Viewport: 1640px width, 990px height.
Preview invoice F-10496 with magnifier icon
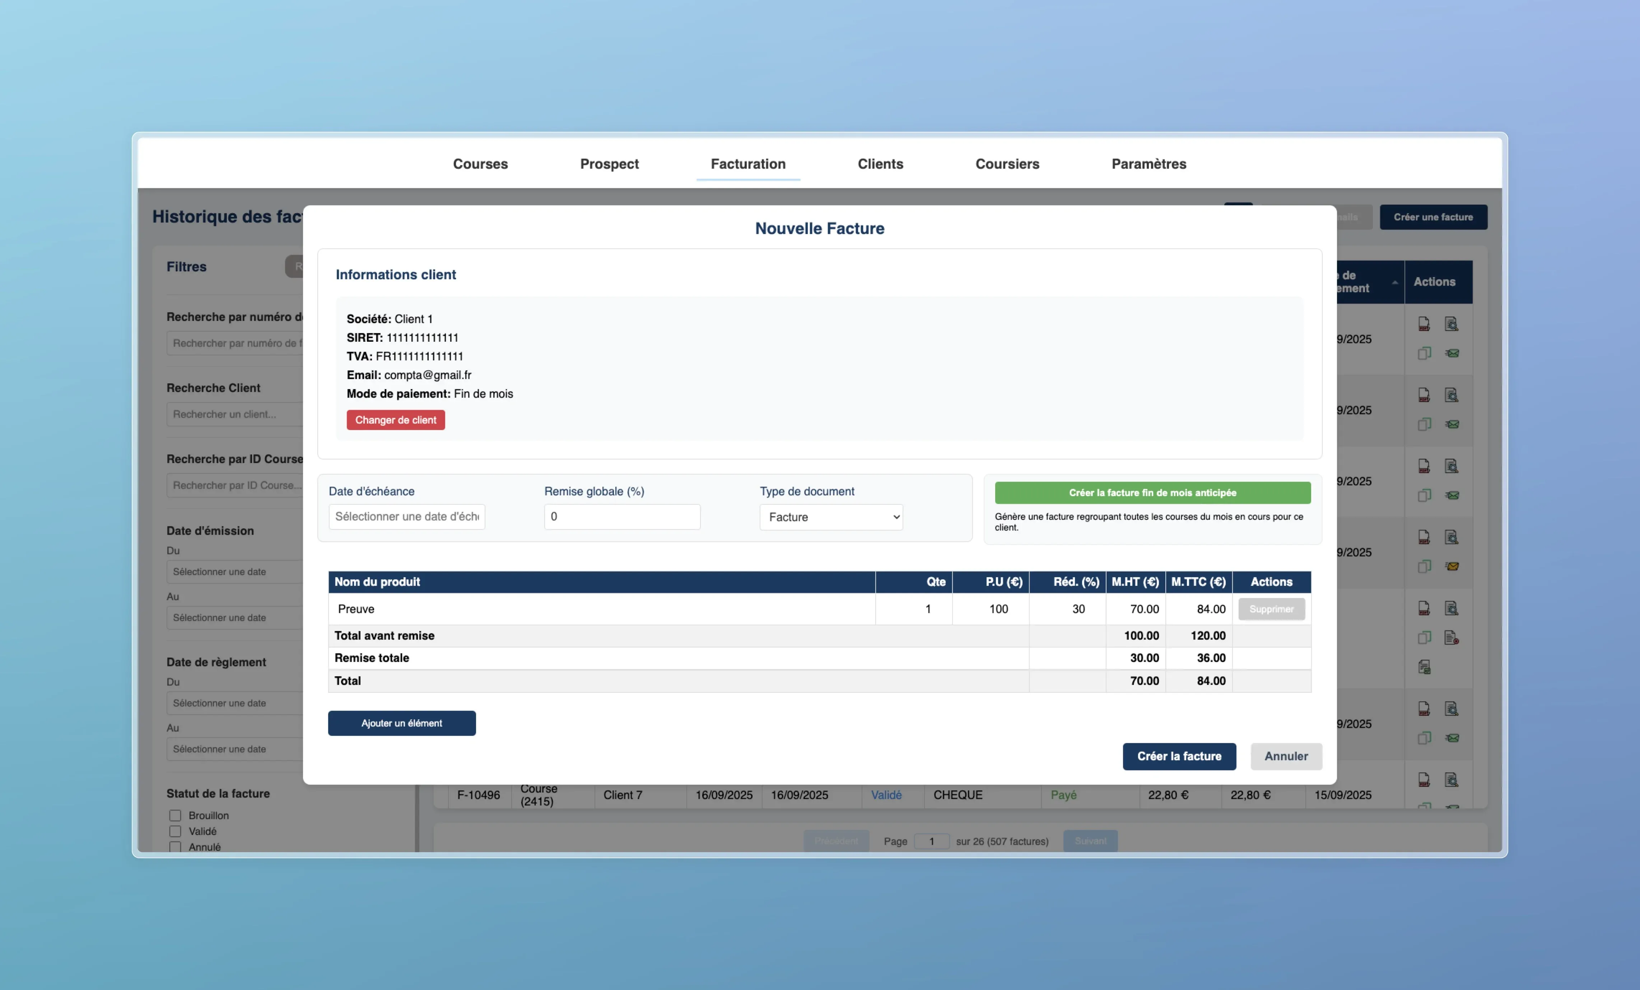[1452, 780]
